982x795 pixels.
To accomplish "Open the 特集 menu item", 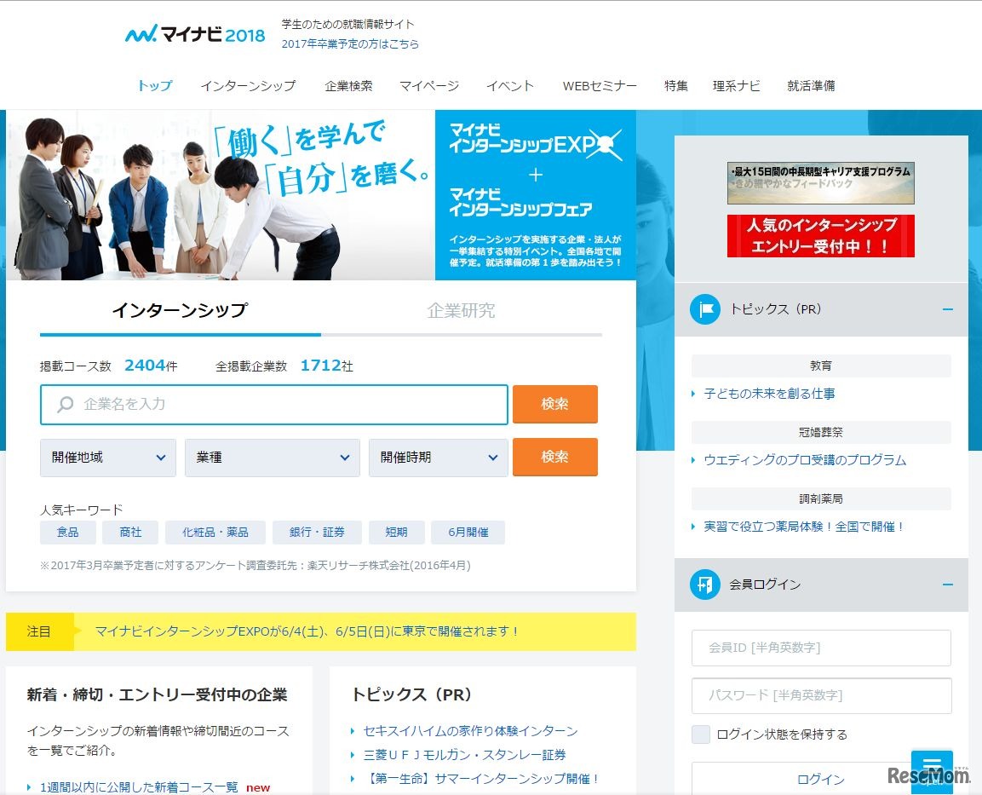I will (675, 86).
